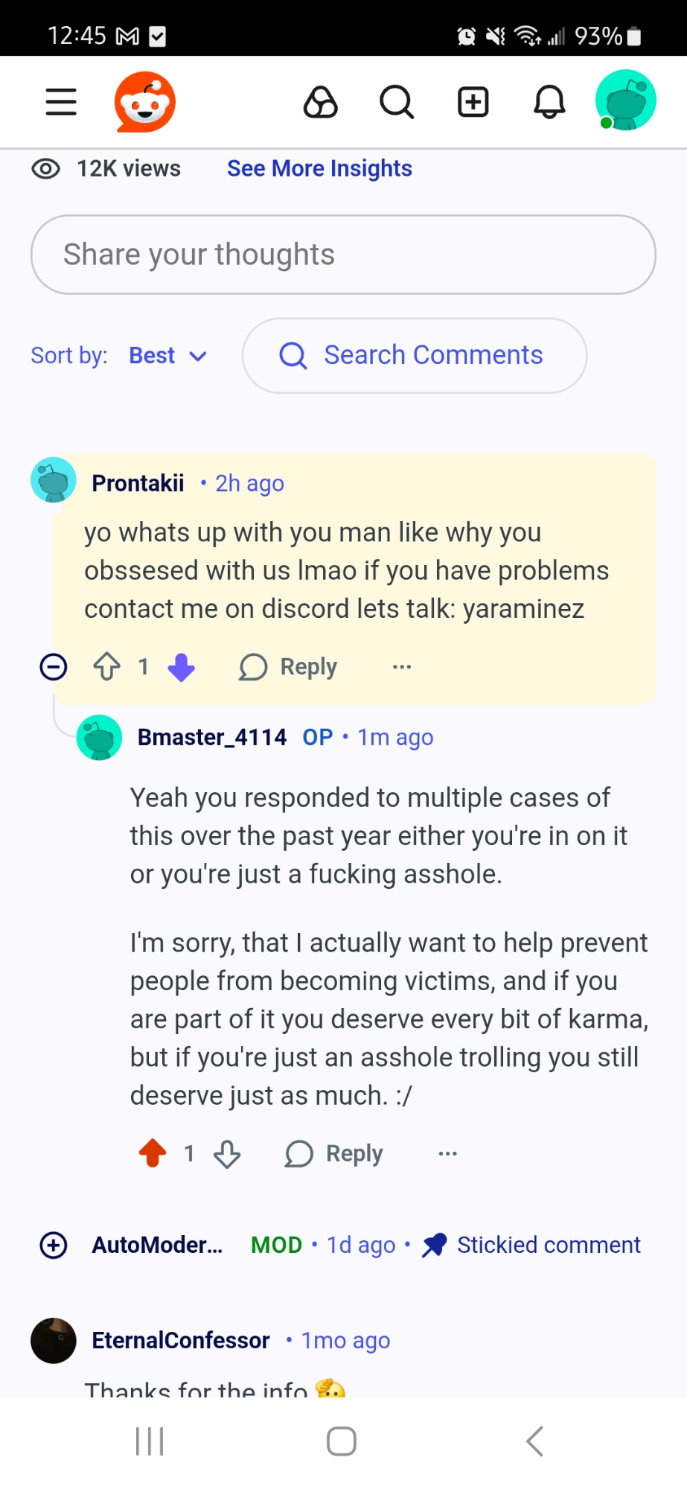Image resolution: width=687 pixels, height=1489 pixels.
Task: Open the hamburger navigation menu
Action: [x=61, y=102]
